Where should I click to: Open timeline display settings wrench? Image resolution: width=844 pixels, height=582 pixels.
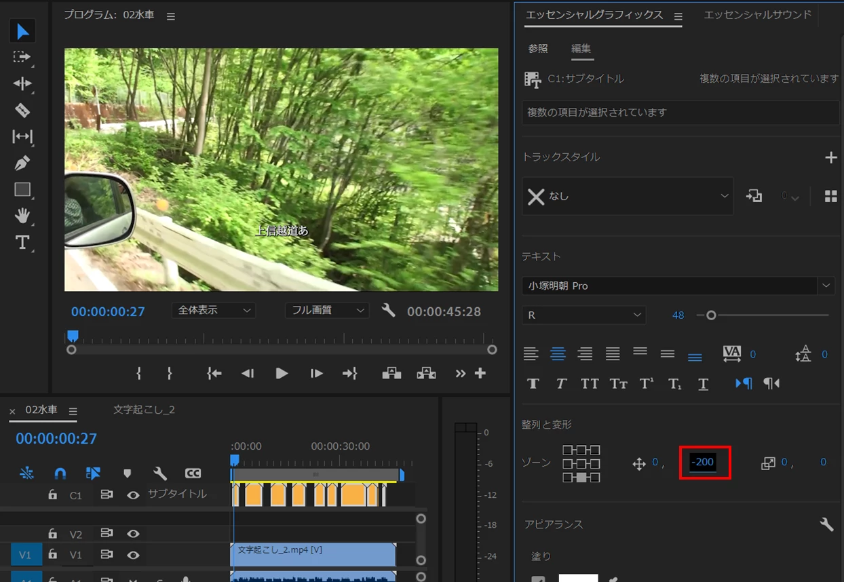point(160,473)
